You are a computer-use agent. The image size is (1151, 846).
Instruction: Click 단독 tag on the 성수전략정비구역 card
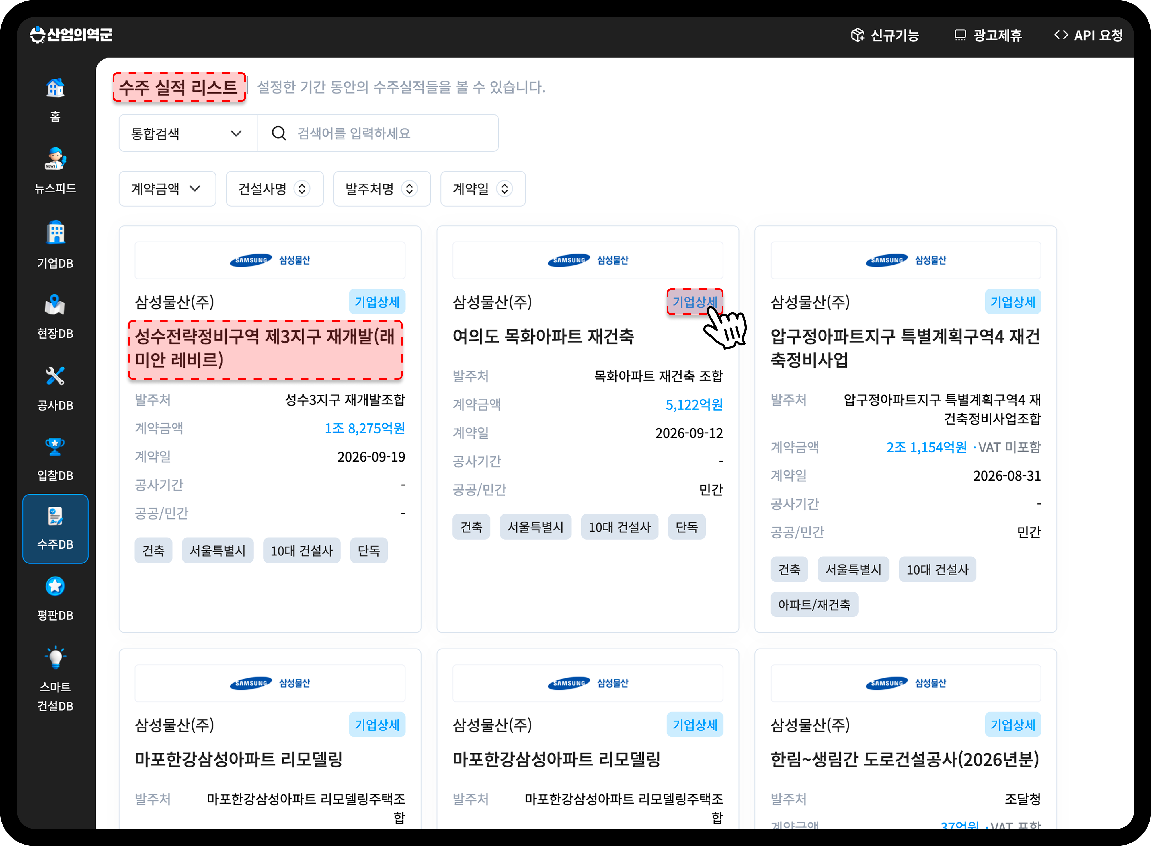click(x=369, y=551)
